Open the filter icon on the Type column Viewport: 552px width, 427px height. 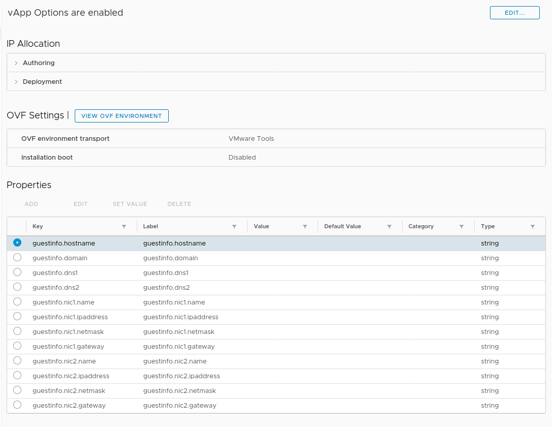coord(532,226)
